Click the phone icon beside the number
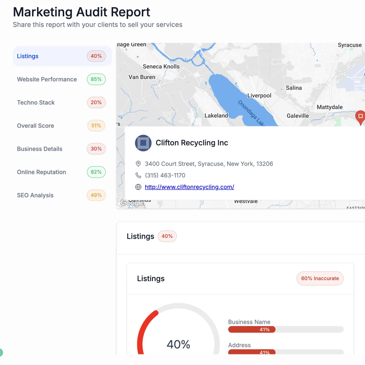This screenshot has height=365, width=365. [x=138, y=175]
